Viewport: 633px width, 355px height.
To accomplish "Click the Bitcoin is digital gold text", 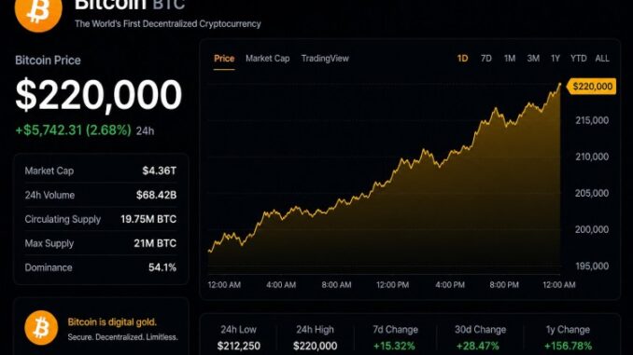I will pos(112,322).
